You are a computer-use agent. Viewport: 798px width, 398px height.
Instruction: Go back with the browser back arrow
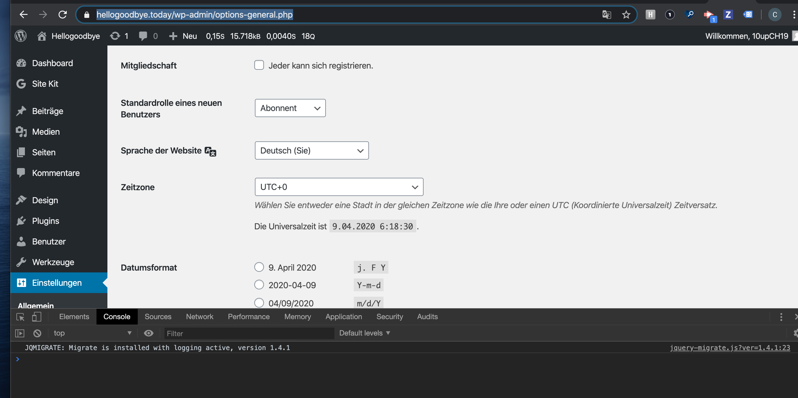(24, 15)
